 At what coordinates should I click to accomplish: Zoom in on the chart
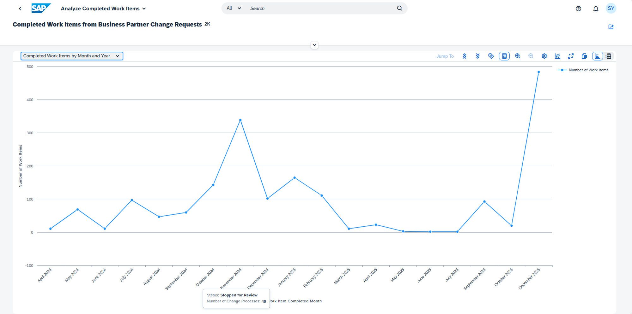click(x=518, y=56)
